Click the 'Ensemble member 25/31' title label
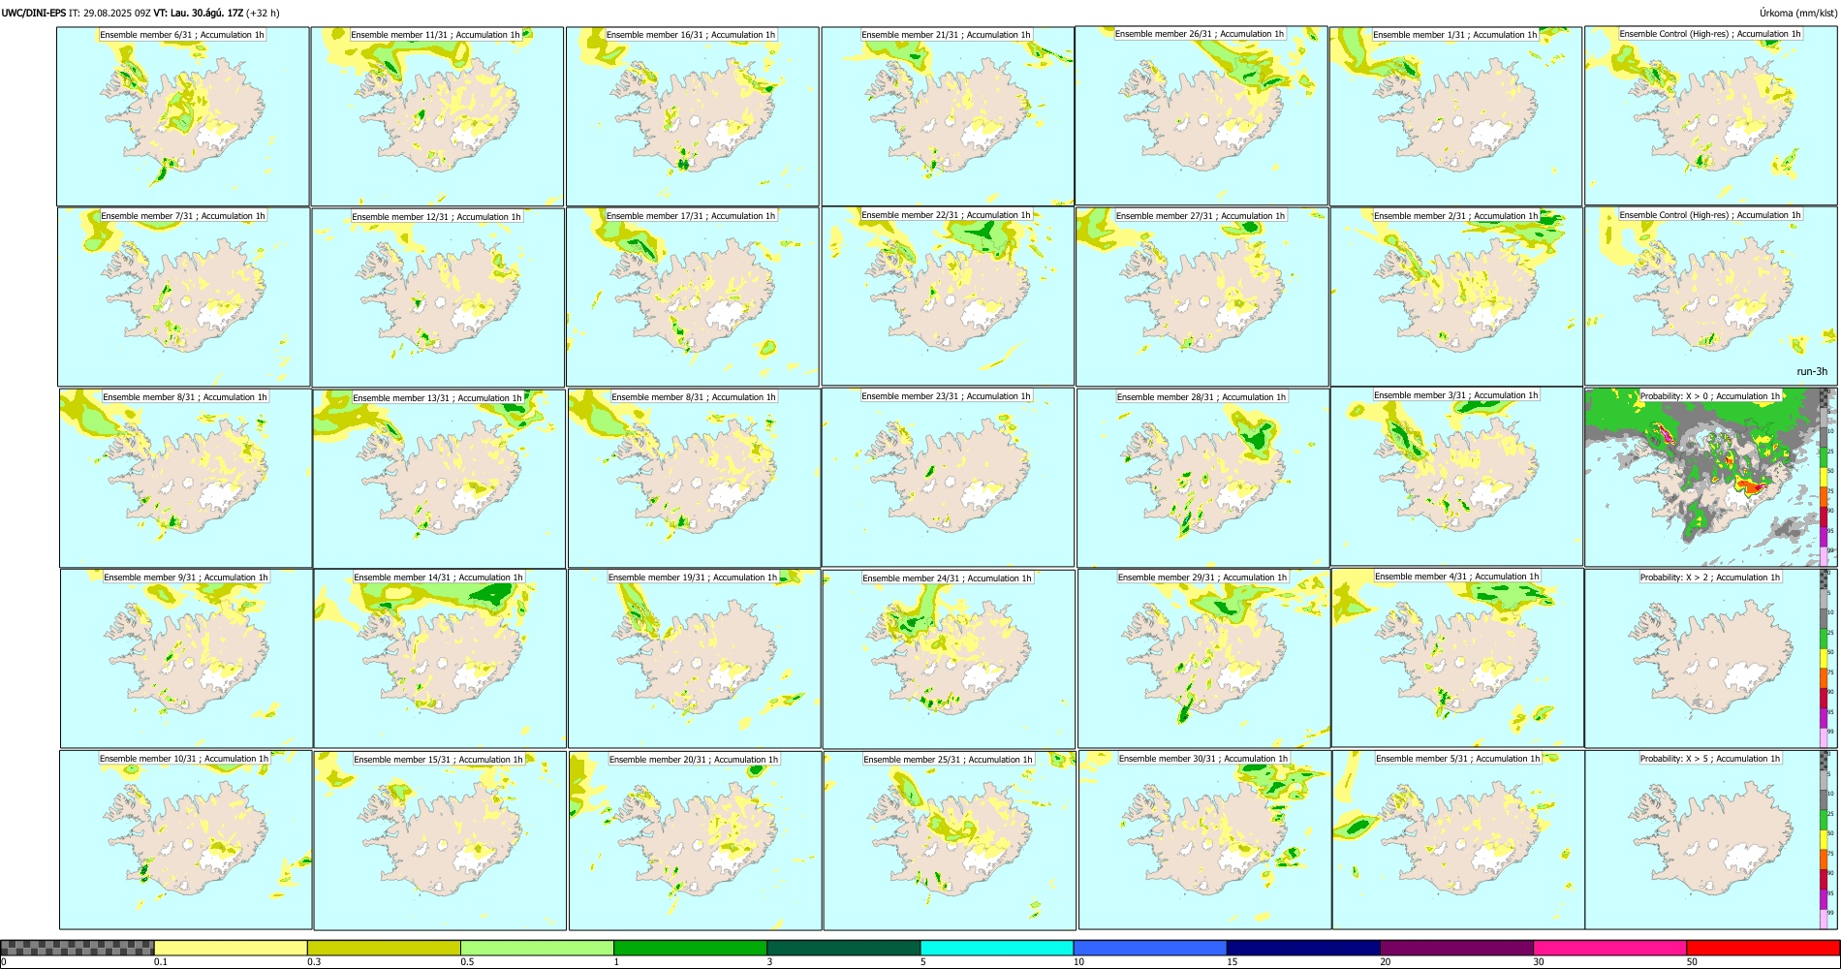Viewport: 1841px width, 969px height. coord(948,760)
